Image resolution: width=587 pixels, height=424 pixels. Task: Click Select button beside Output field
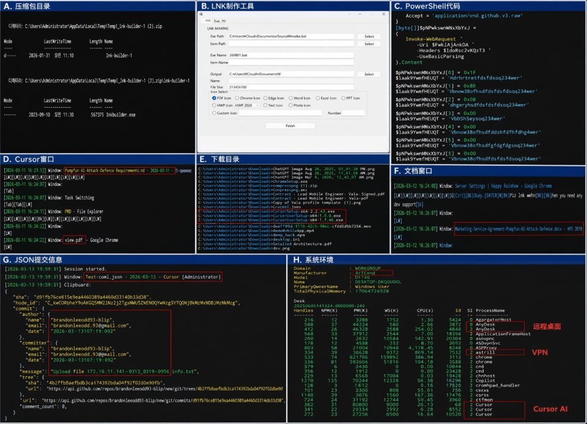369,74
